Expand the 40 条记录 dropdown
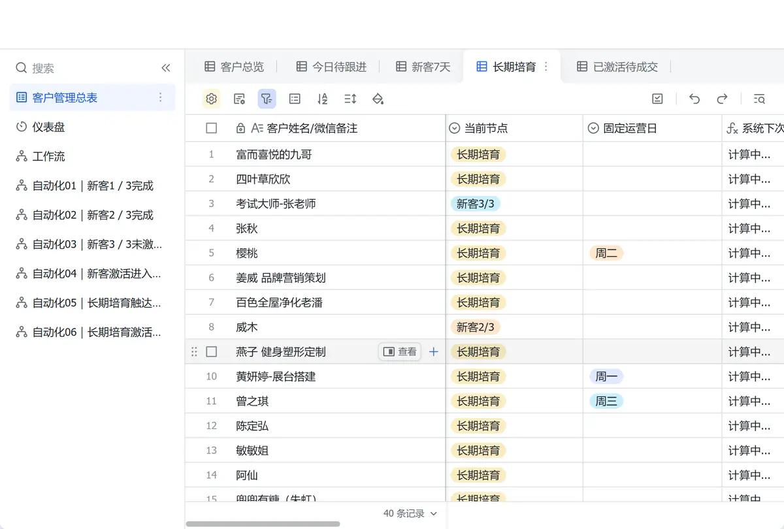 410,513
